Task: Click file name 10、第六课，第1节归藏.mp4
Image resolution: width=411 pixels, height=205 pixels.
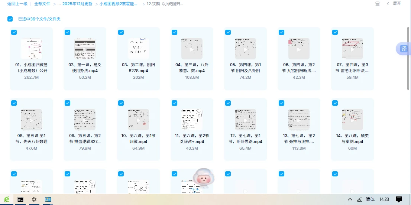Action: (x=138, y=139)
